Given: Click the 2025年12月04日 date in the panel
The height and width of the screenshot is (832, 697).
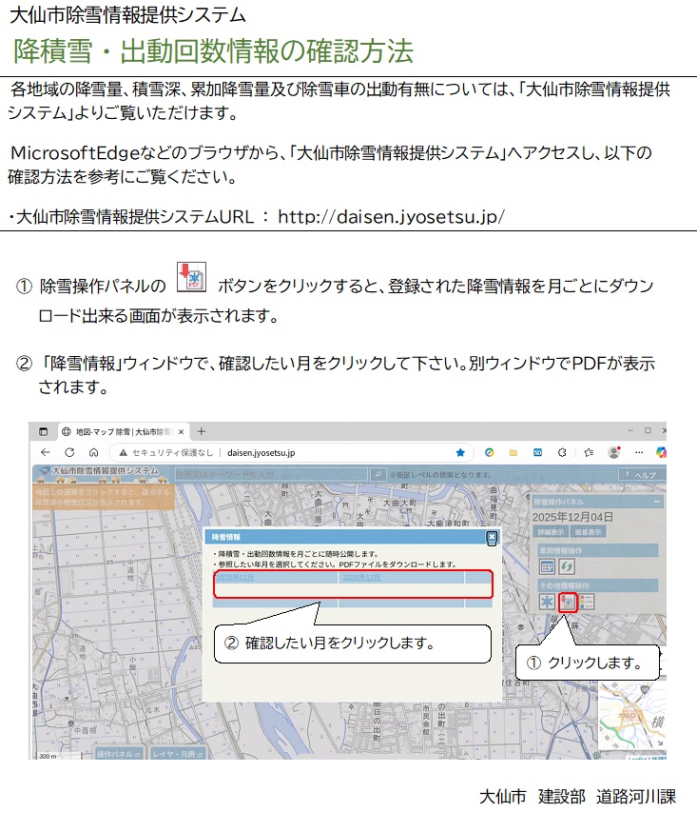Looking at the screenshot, I should (x=572, y=517).
